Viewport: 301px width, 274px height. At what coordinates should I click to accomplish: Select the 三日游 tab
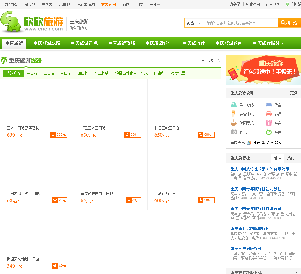click(66, 74)
